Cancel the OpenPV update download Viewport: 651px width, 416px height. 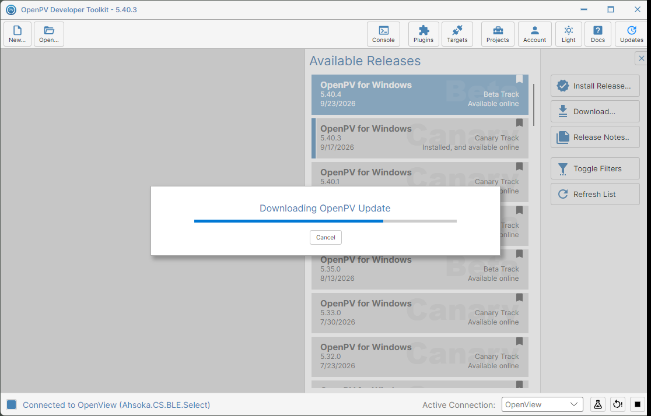(325, 237)
